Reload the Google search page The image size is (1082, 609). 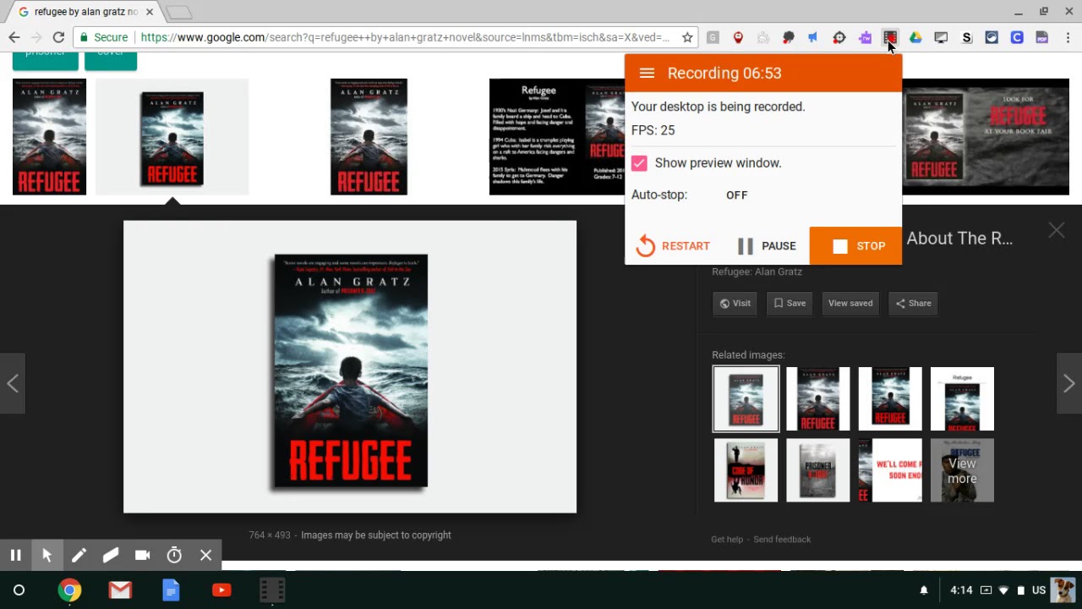[x=58, y=37]
